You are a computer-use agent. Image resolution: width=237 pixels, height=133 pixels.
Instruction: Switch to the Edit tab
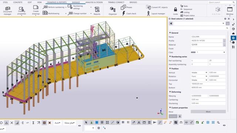(x=30, y=2)
